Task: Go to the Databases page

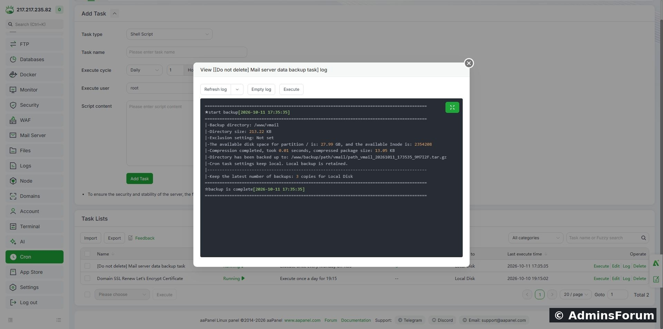Action: pyautogui.click(x=35, y=59)
